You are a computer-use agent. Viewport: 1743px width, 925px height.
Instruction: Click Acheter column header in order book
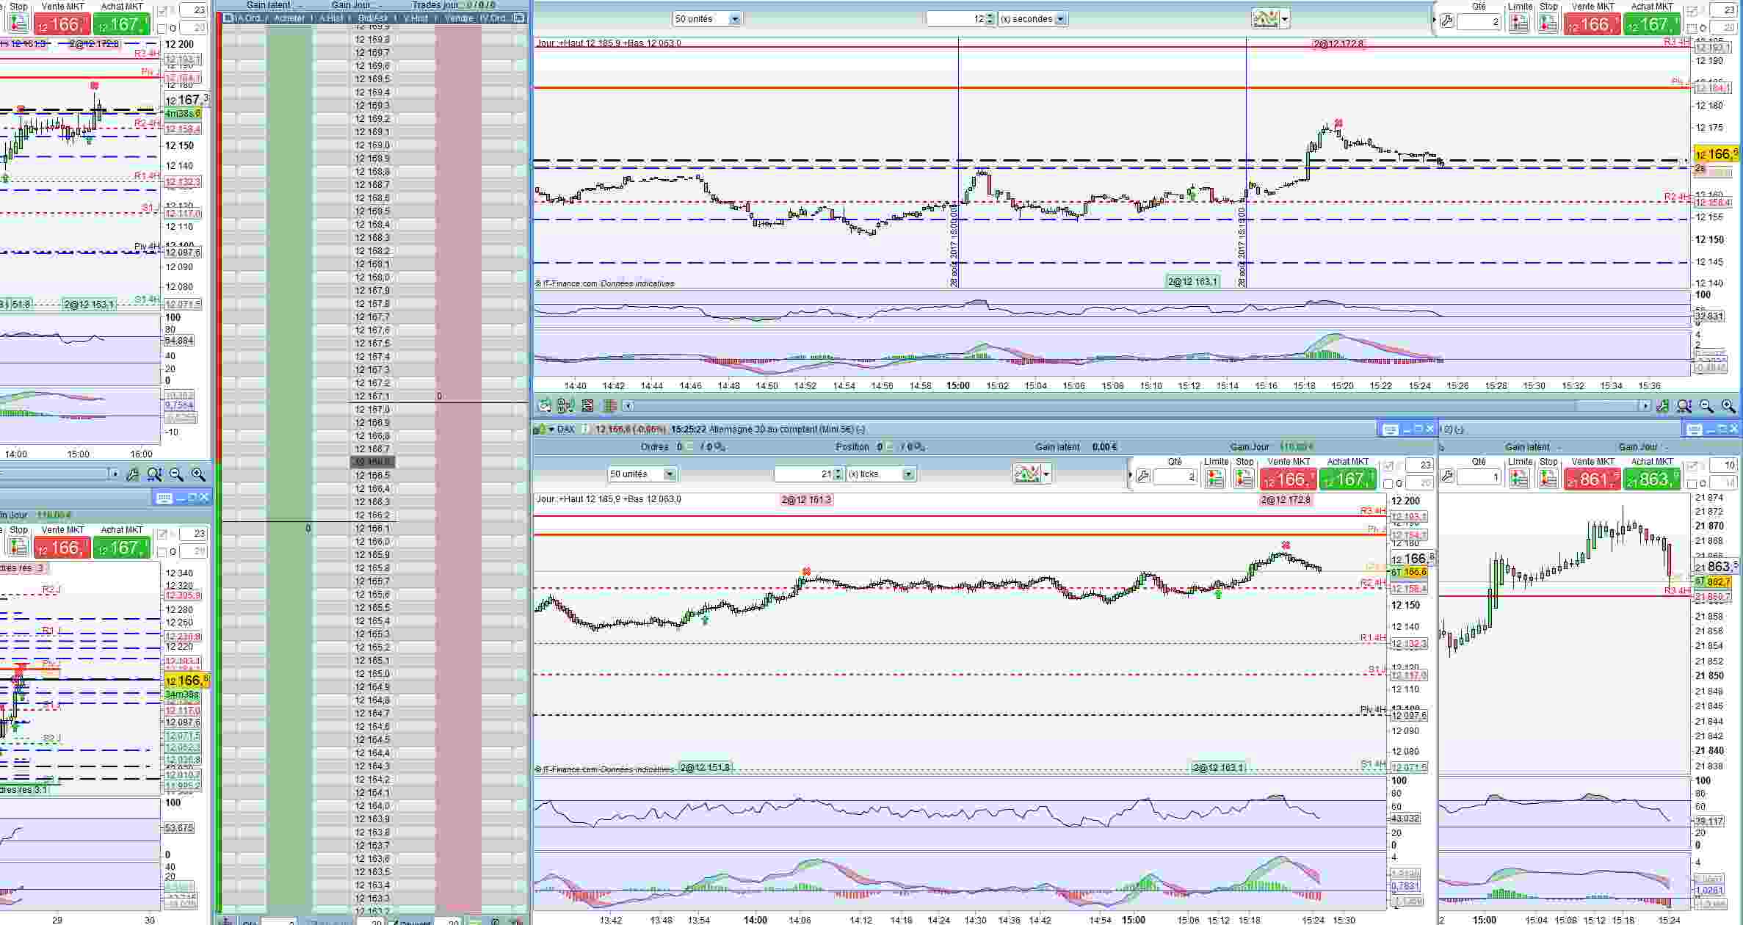point(289,18)
